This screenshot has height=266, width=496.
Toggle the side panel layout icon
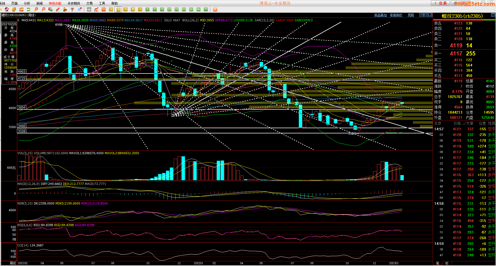point(430,15)
